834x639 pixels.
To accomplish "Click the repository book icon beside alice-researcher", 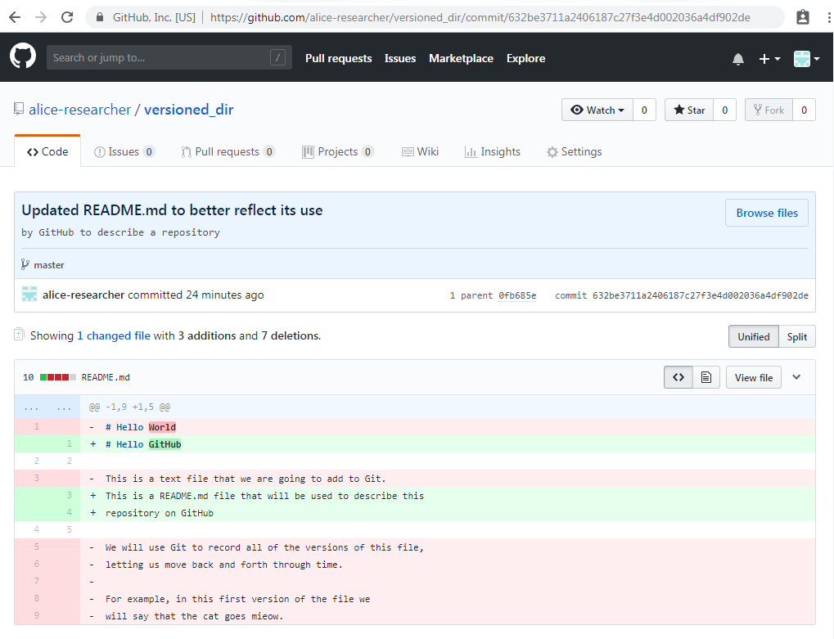I will [x=18, y=108].
